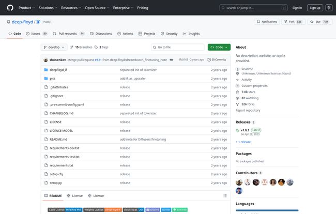Switch to the Security tab
Viewport: 336px width, 214px height.
click(169, 34)
